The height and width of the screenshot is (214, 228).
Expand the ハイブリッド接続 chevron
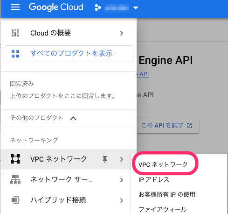pos(122,200)
